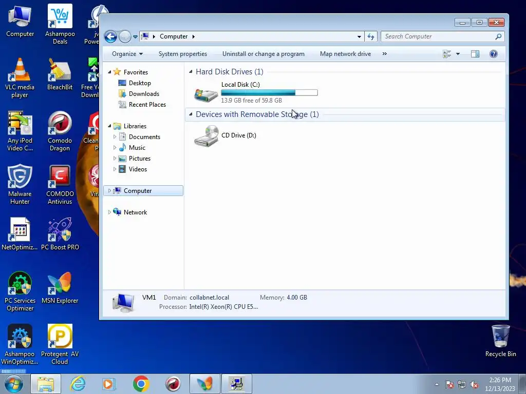The image size is (526, 394).
Task: Click the Action Center flag tray icon
Action: pyautogui.click(x=449, y=384)
